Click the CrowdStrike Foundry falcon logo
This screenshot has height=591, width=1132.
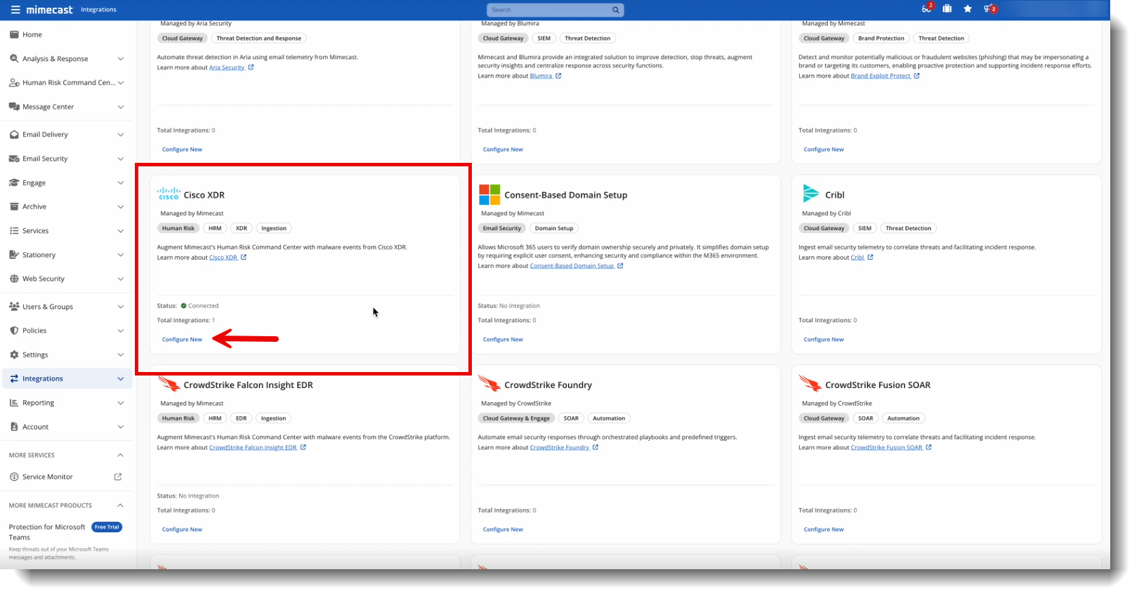pyautogui.click(x=489, y=384)
